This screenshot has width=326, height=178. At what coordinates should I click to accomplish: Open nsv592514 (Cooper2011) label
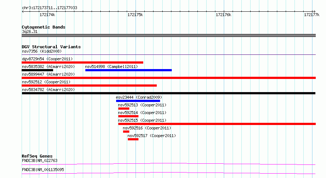click(142, 113)
